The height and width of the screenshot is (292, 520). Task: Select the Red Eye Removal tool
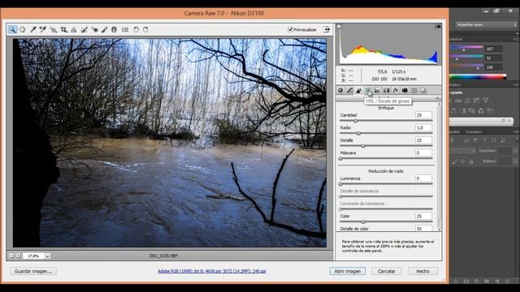pos(94,29)
